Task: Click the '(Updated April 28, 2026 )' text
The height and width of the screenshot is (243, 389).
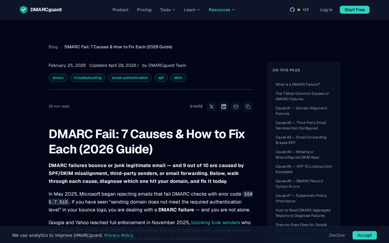Action: pos(114,65)
